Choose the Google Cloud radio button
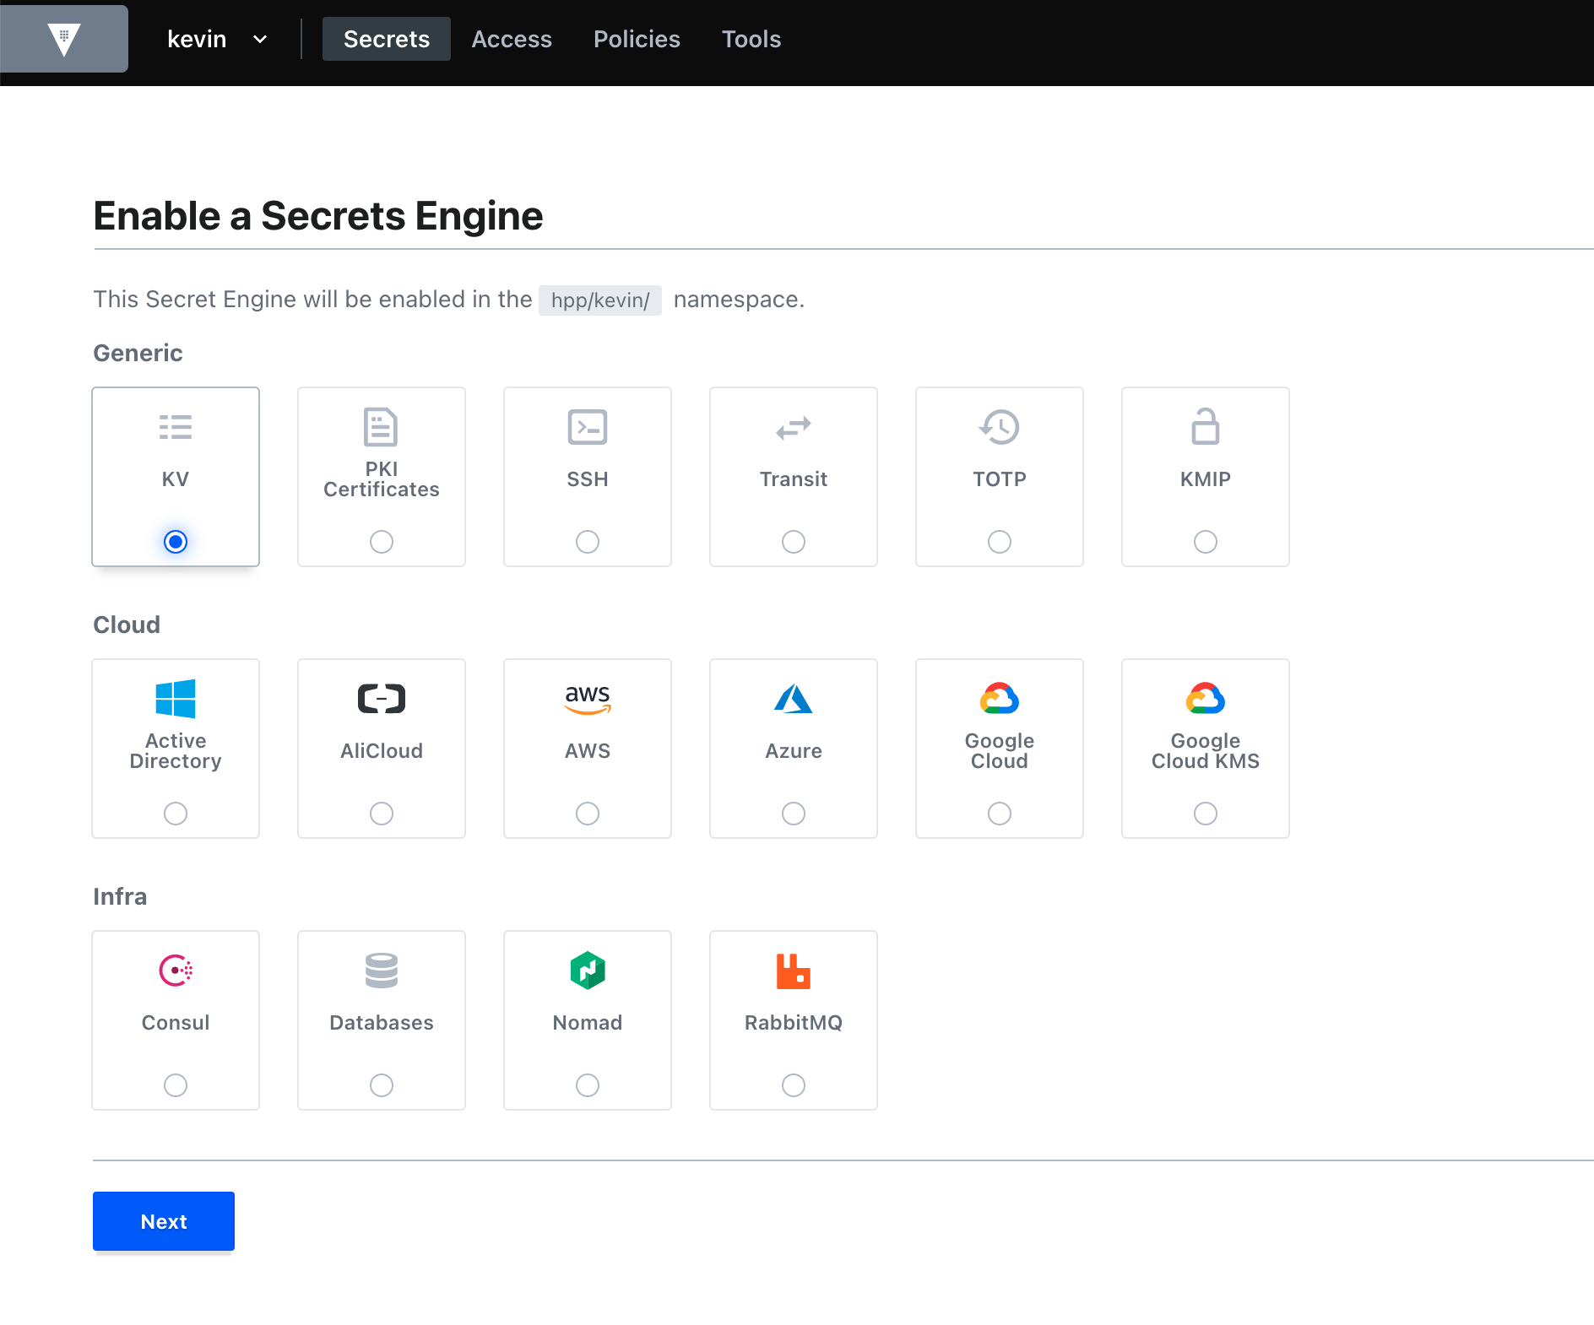Viewport: 1594px width, 1325px height. click(1000, 814)
